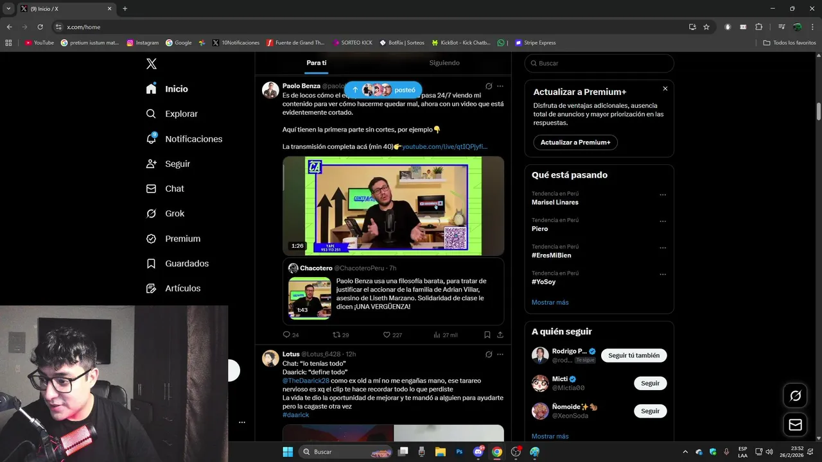Open a new Chrome tab
822x462 pixels.
125,9
